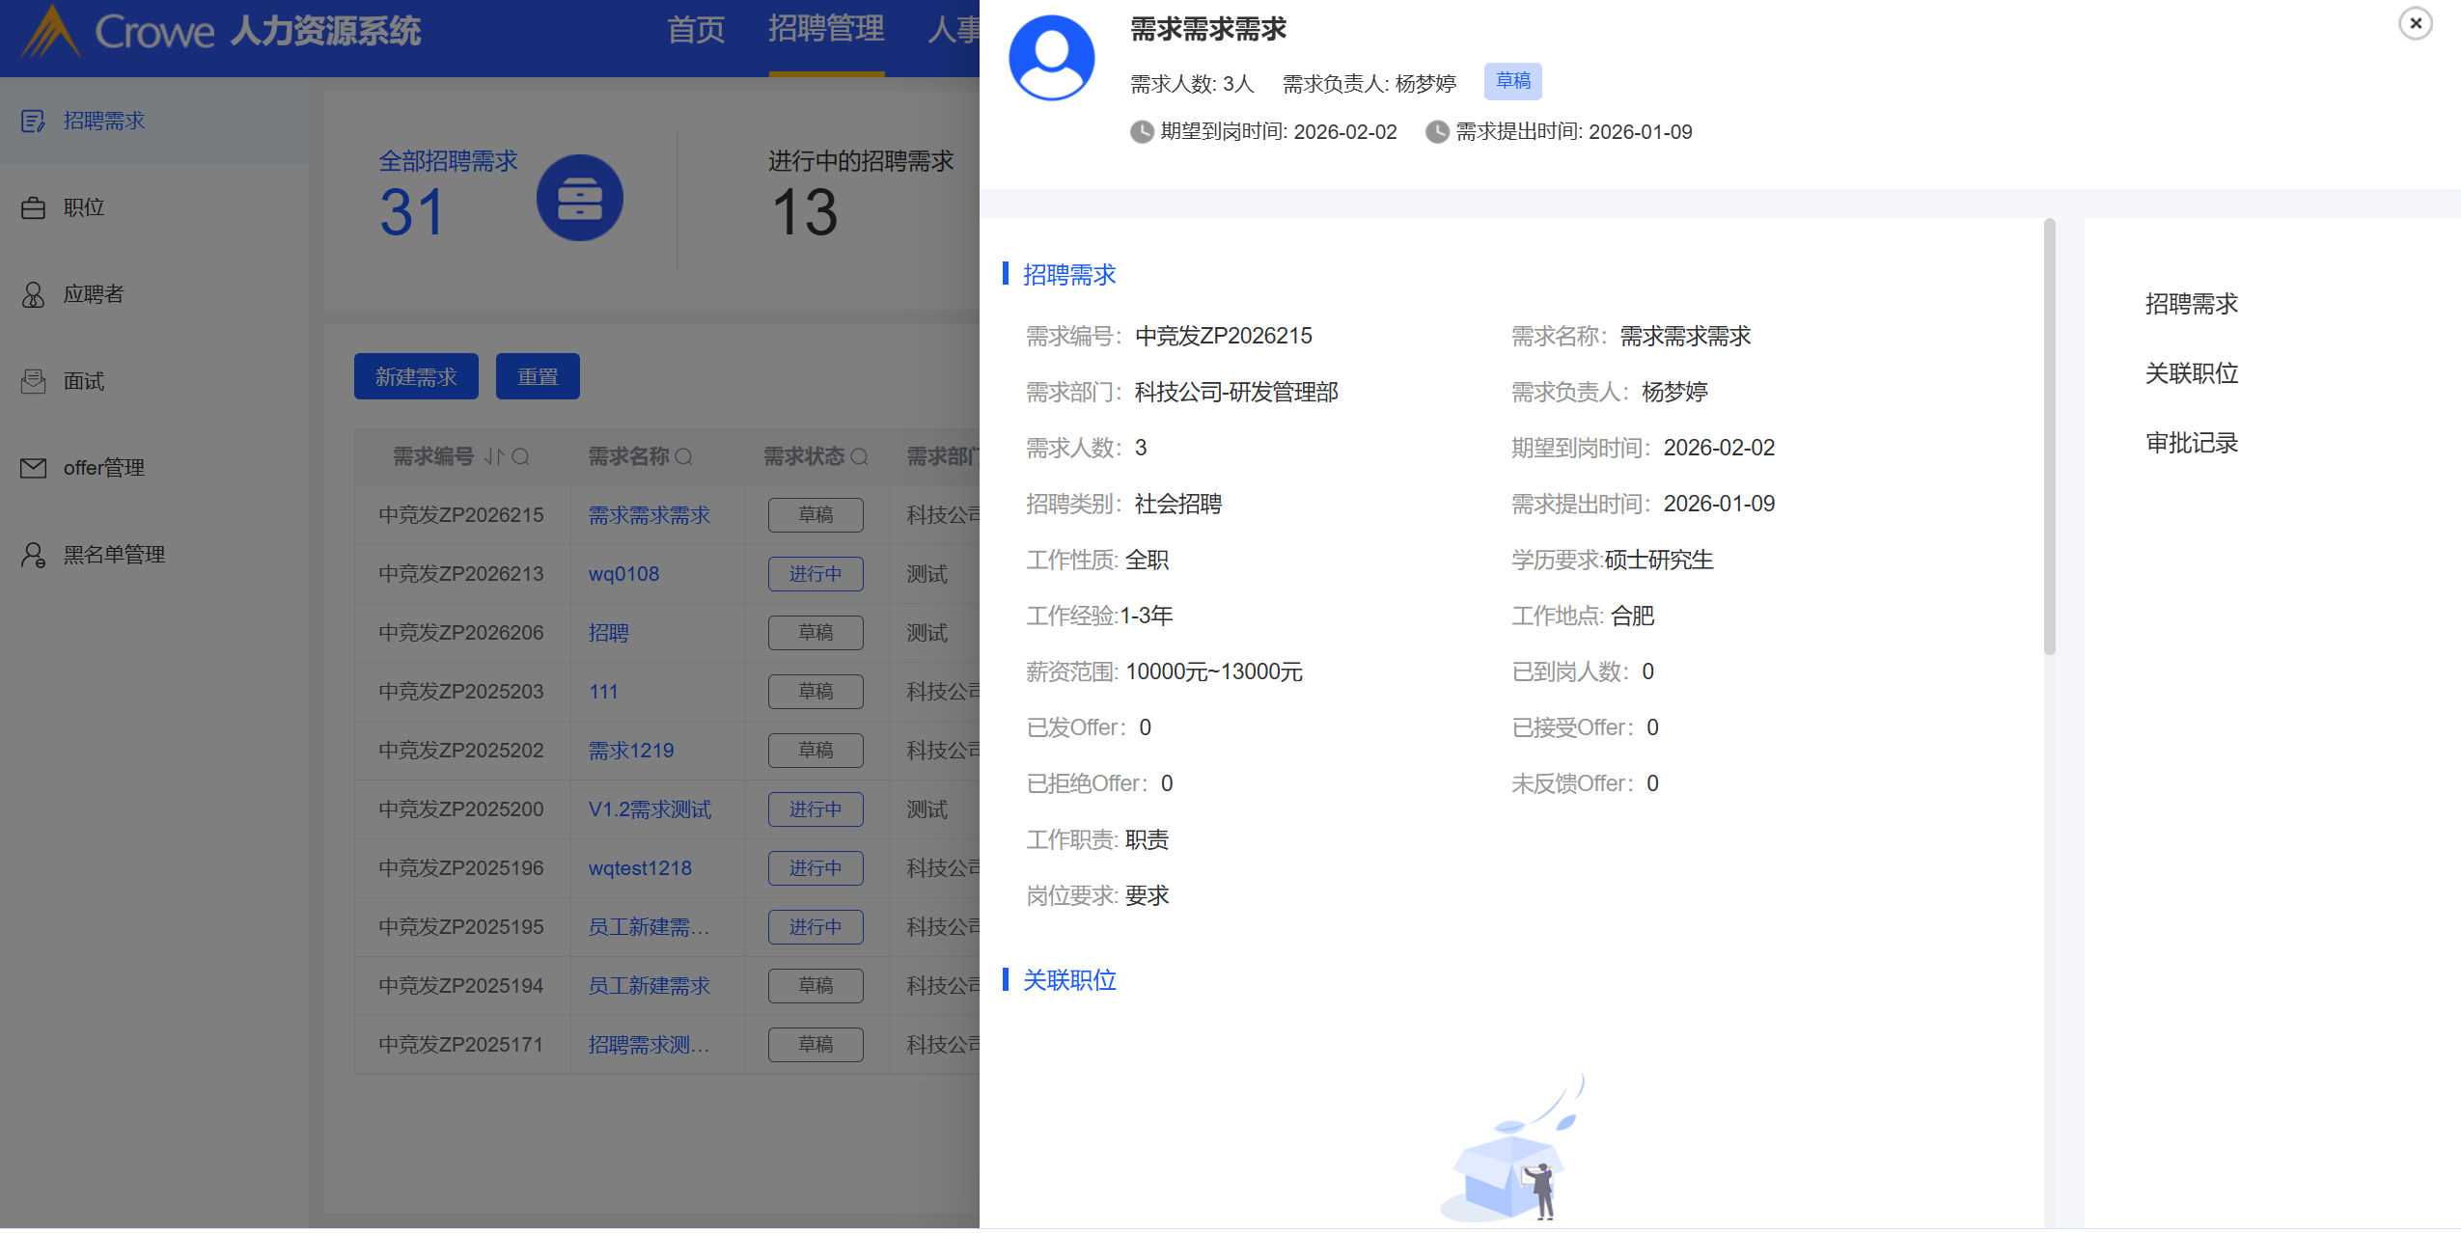Click the 全部招聘需求 archive circle icon
The height and width of the screenshot is (1233, 2461).
(579, 198)
